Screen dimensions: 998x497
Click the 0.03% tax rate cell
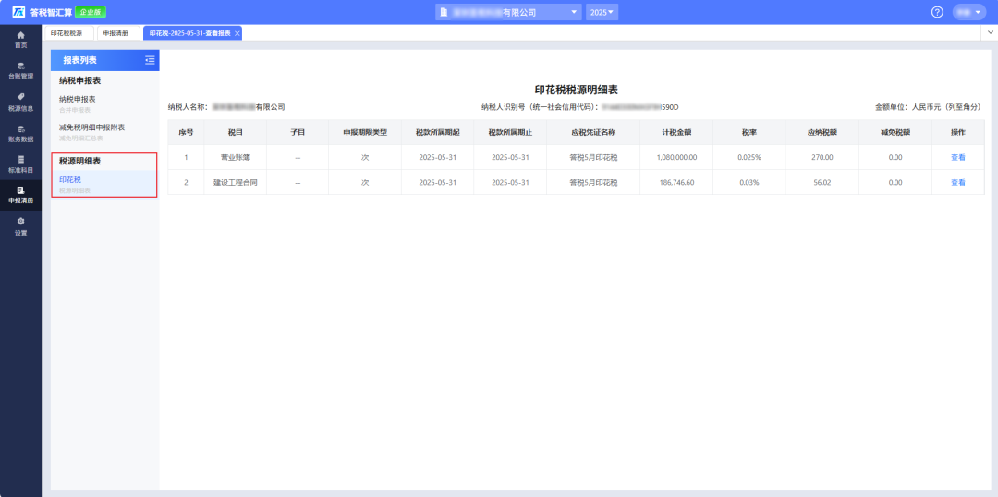(749, 182)
